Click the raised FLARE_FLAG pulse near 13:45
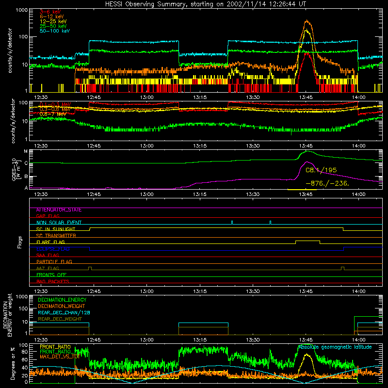 point(307,242)
